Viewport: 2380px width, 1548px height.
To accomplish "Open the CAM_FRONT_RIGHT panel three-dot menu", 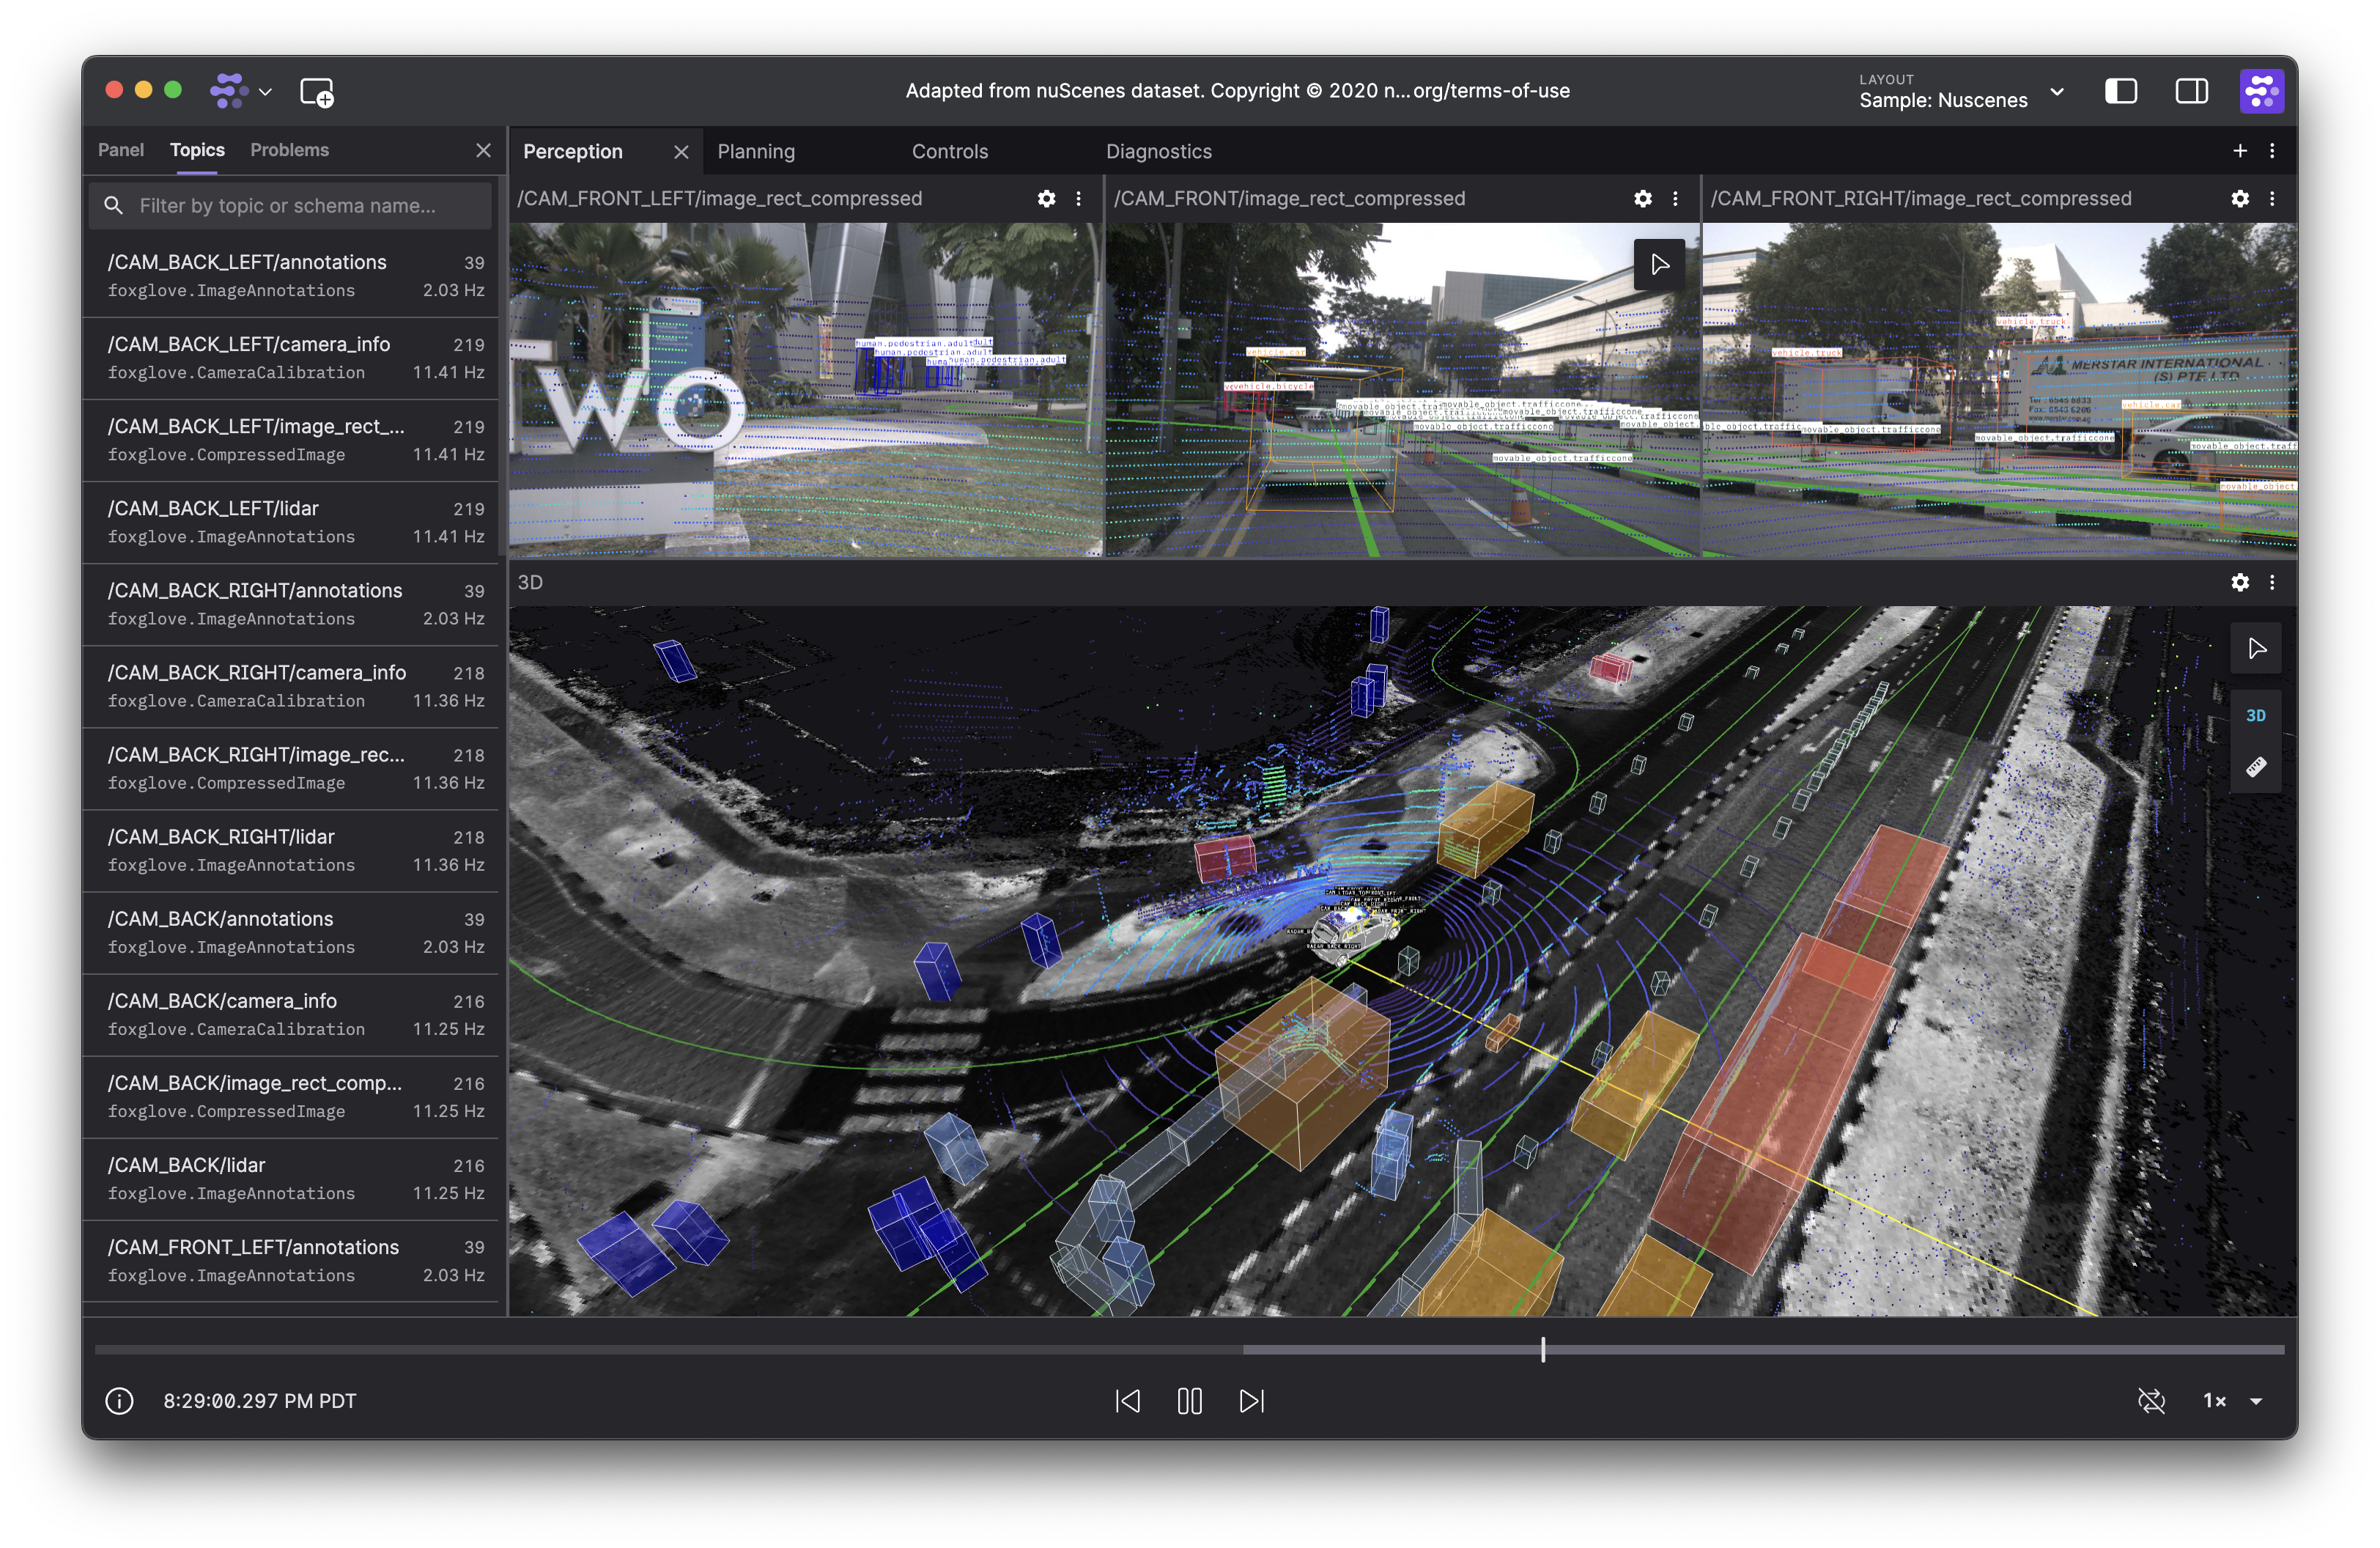I will 2272,199.
